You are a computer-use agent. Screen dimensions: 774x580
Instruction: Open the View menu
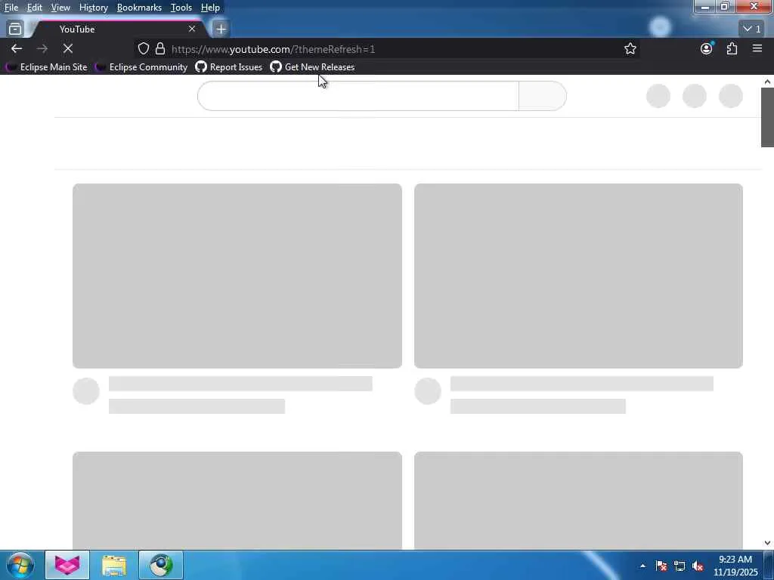tap(60, 8)
